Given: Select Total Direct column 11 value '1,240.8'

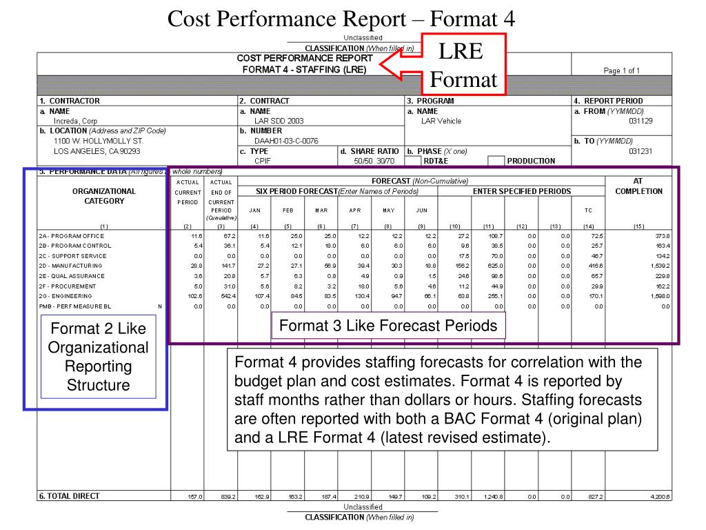Looking at the screenshot, I should pos(494,497).
